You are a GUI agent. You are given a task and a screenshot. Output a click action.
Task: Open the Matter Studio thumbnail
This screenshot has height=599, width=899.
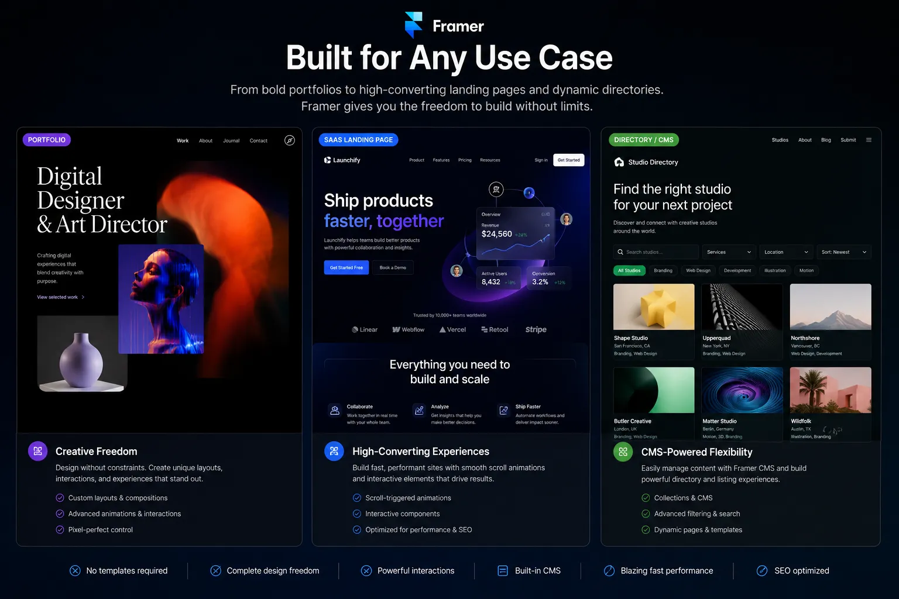[x=742, y=390]
